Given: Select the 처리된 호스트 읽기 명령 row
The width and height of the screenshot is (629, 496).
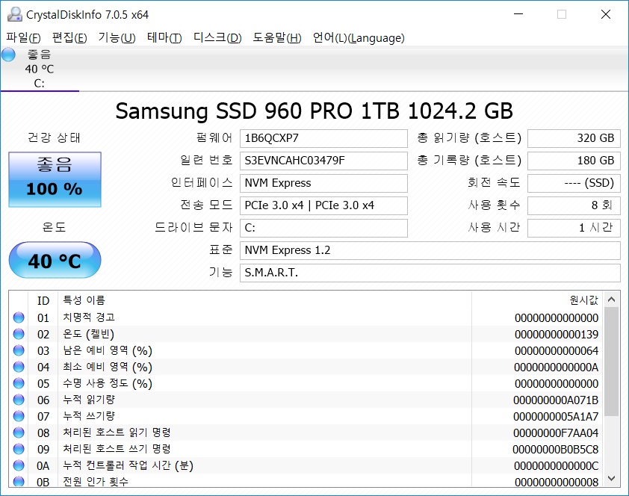Looking at the screenshot, I should [x=306, y=433].
